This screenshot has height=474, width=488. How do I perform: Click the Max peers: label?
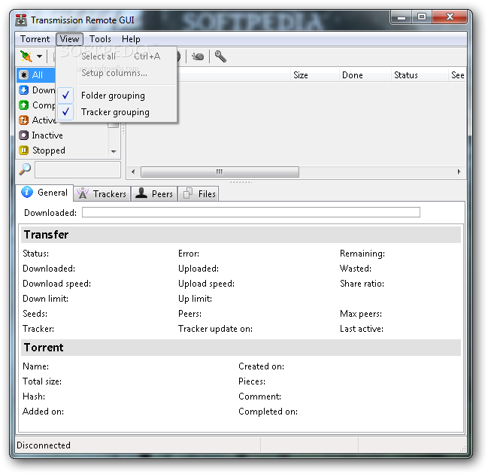361,314
